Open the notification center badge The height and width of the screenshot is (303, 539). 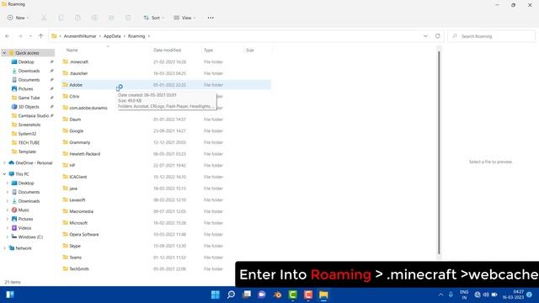530,295
